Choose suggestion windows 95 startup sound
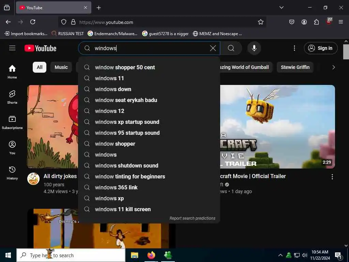This screenshot has height=262, width=349. [x=149, y=133]
